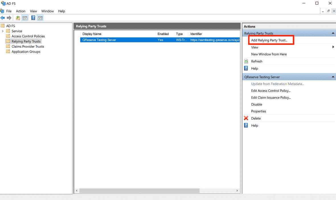Click the Back arrow in the toolbar
Viewport: 336px width, 200px height.
(x=3, y=18)
